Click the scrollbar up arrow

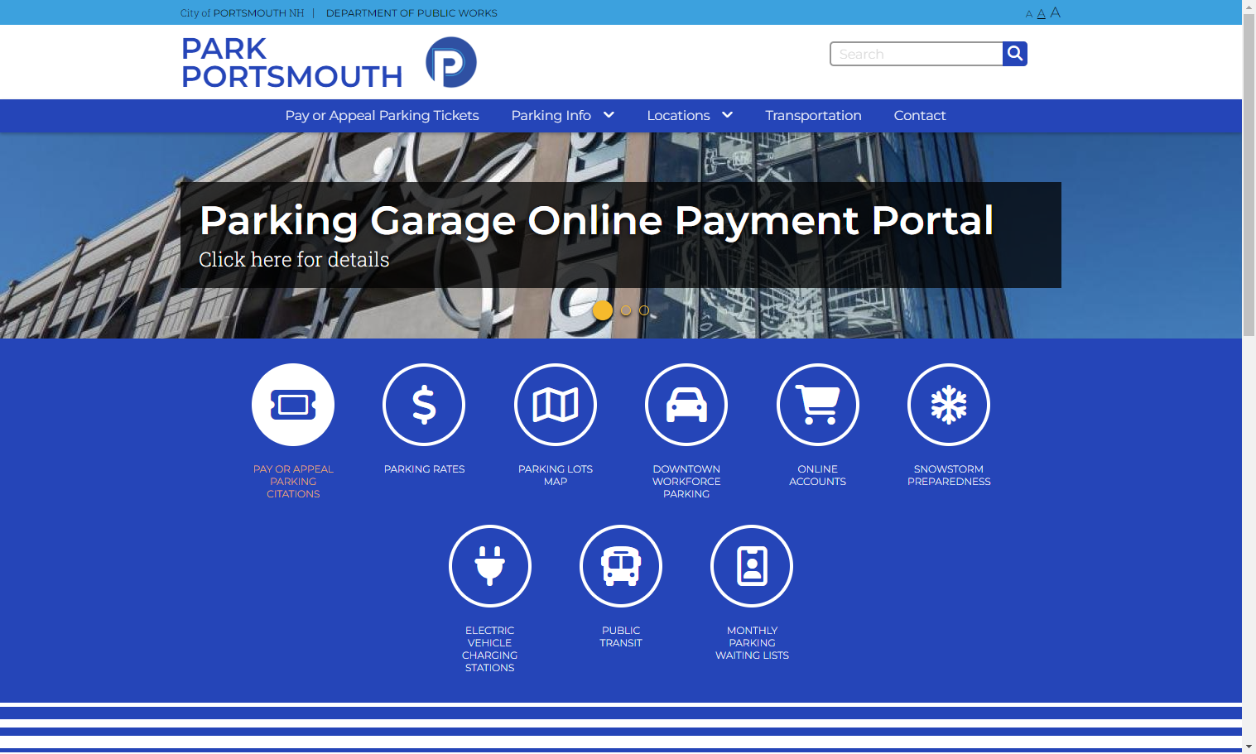pyautogui.click(x=1249, y=7)
